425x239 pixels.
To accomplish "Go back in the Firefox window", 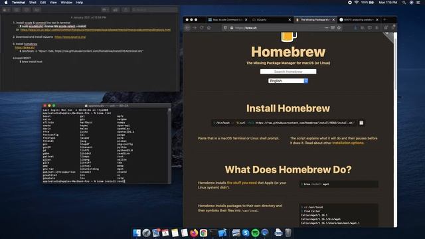I will click(187, 28).
